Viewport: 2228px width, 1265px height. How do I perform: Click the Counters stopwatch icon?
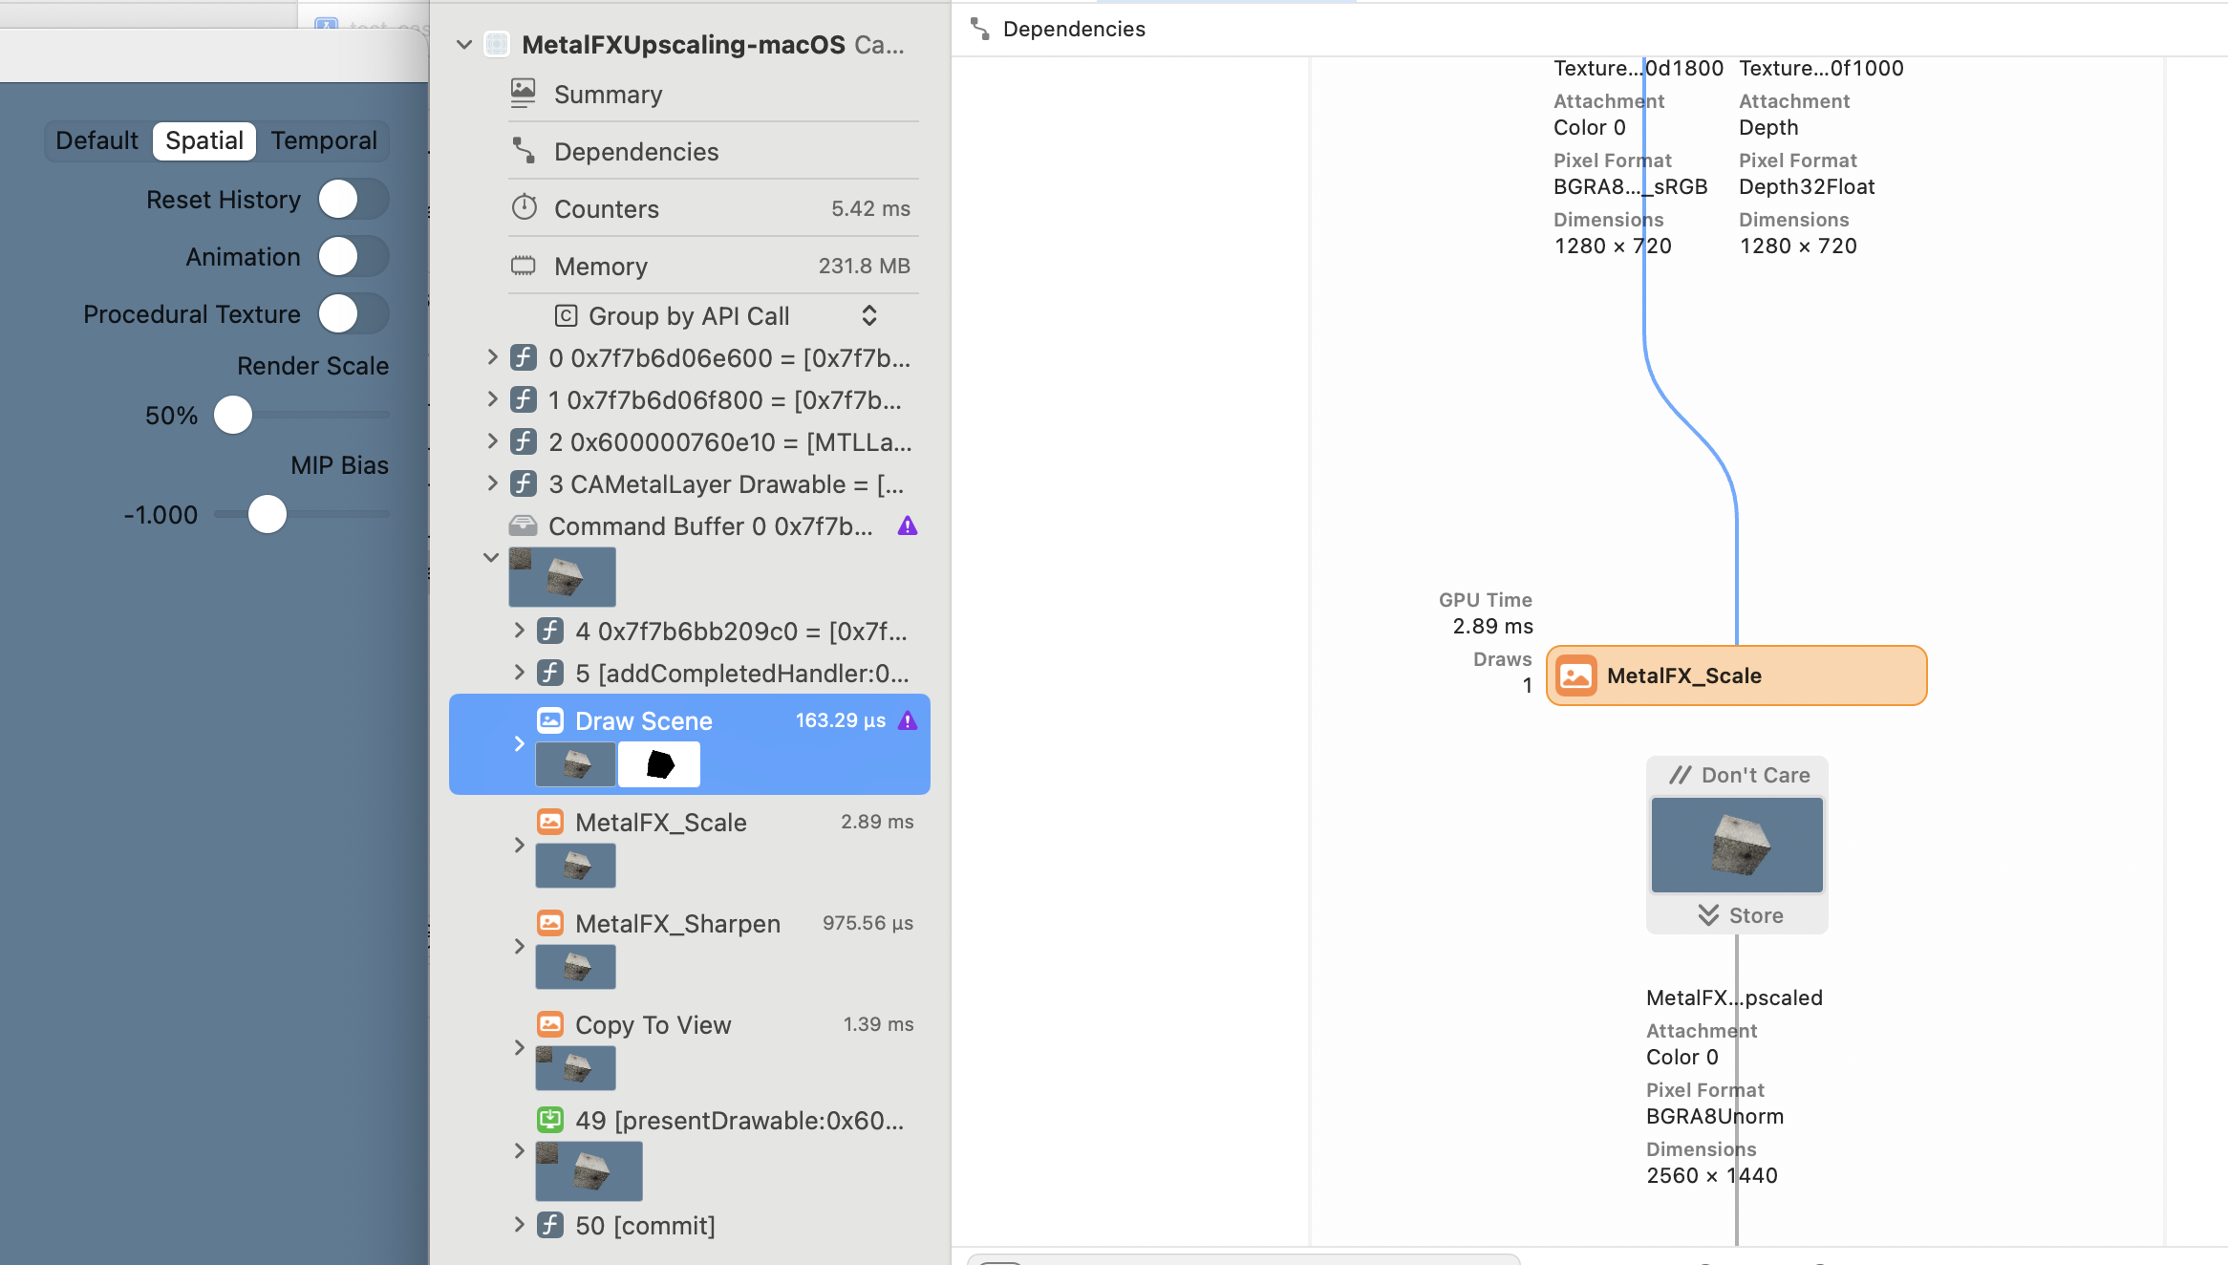[x=524, y=207]
